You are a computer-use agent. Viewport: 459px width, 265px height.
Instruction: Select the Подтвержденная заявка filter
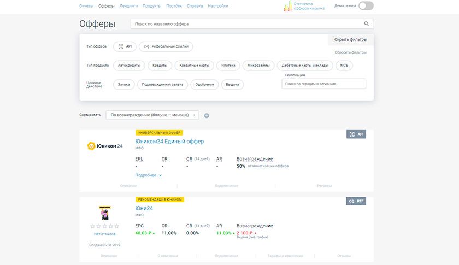point(162,85)
